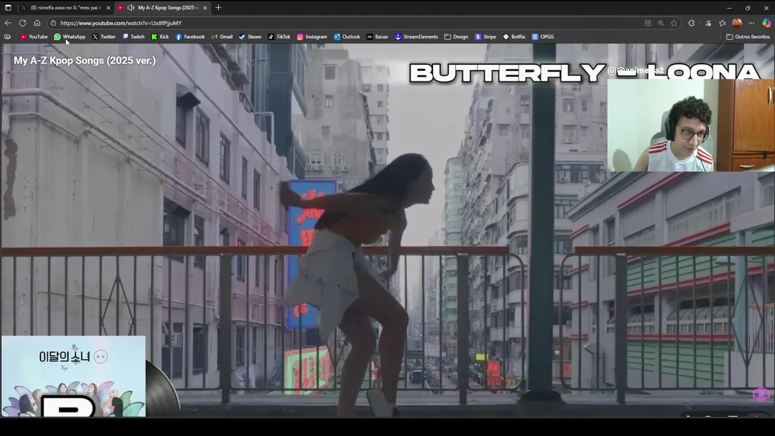
Task: Open the OPGG bookmark
Action: click(542, 37)
